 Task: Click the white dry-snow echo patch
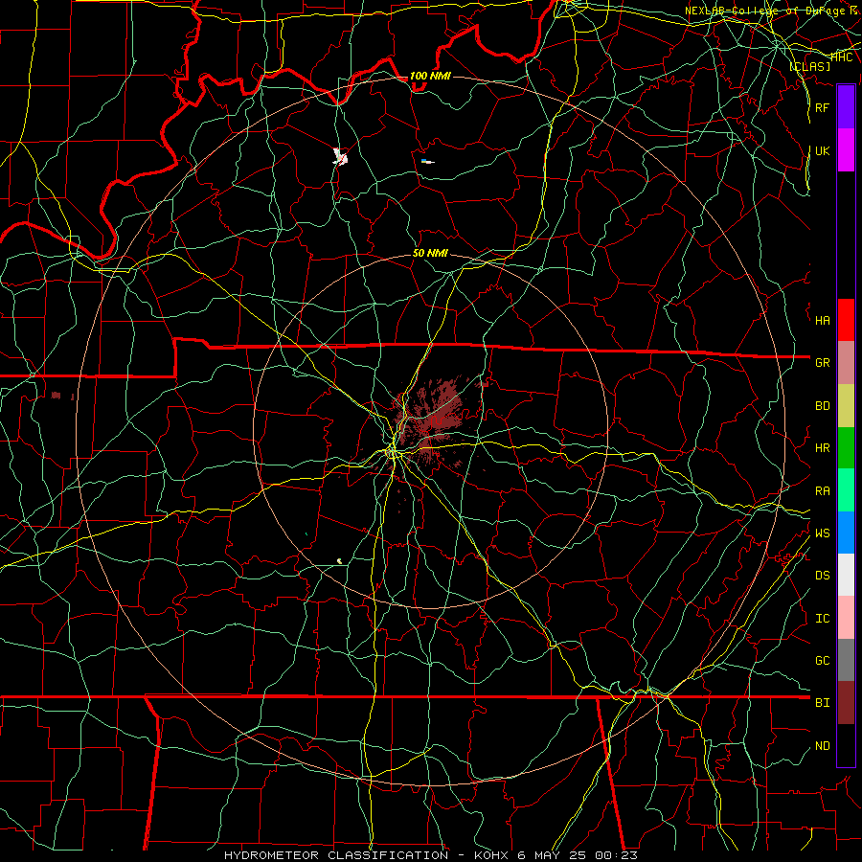pyautogui.click(x=340, y=157)
